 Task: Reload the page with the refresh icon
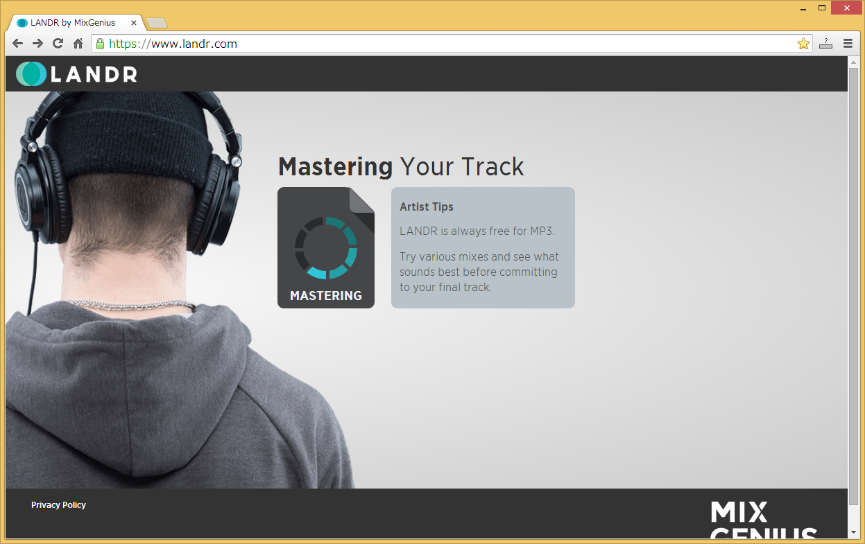tap(58, 44)
